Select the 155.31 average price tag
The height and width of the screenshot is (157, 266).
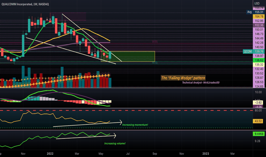click(259, 12)
